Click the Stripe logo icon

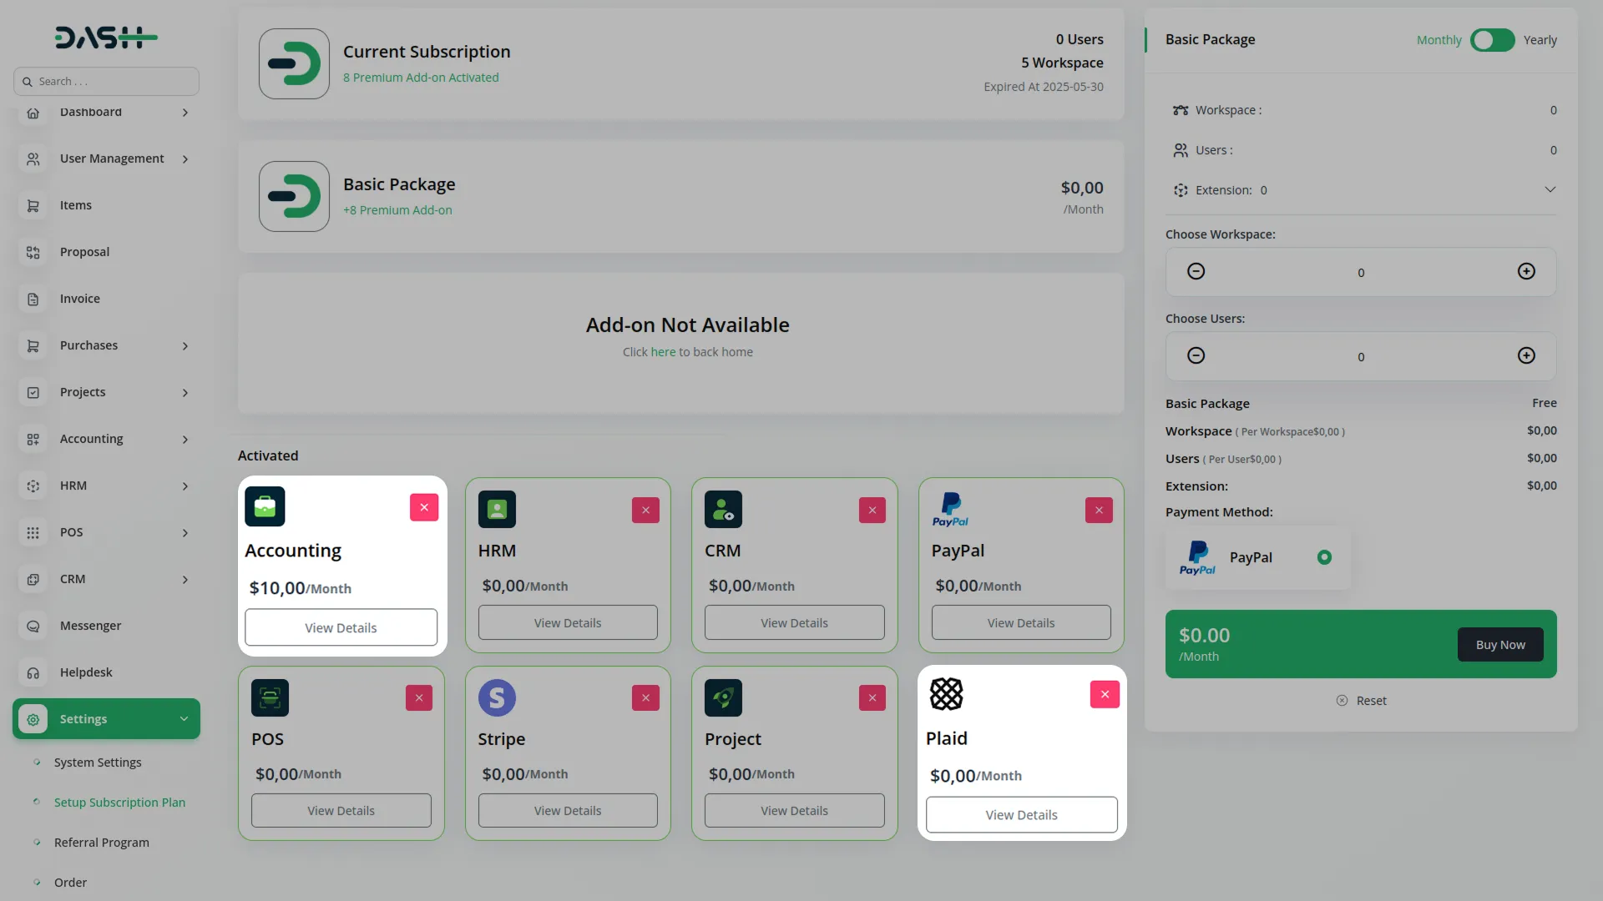click(497, 698)
